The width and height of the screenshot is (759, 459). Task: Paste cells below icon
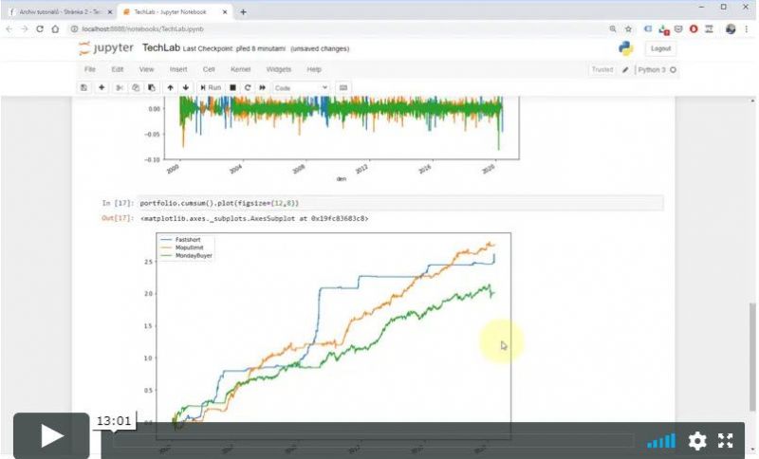coord(152,87)
